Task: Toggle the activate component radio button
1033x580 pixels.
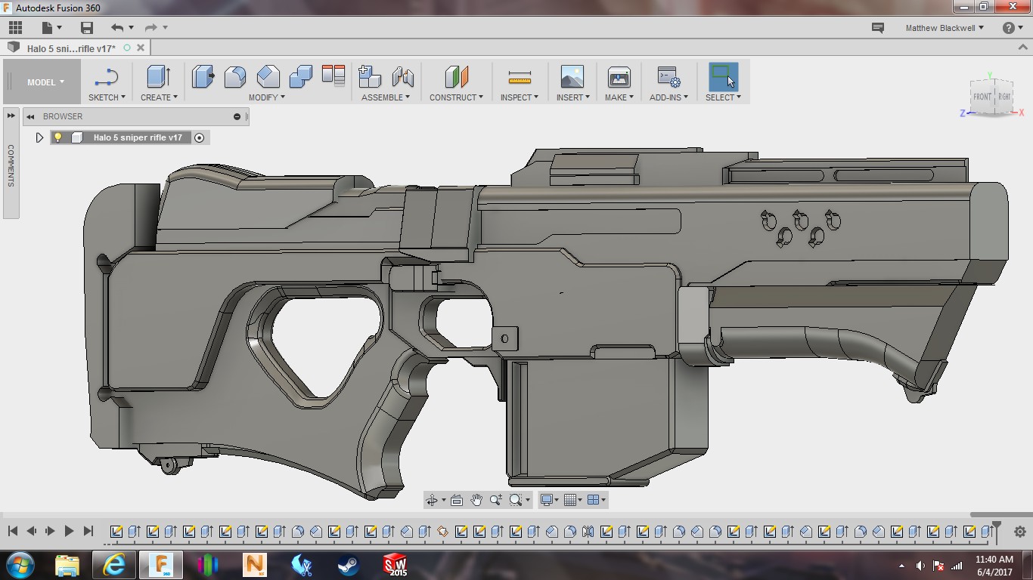Action: click(x=199, y=137)
